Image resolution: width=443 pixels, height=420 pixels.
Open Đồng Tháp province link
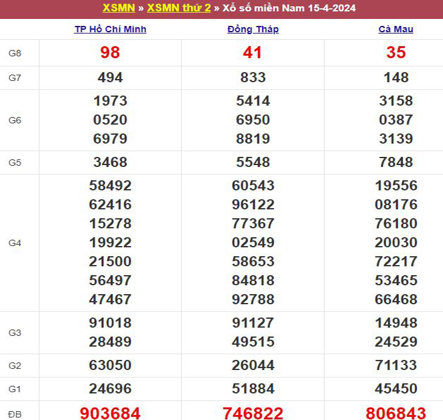click(x=253, y=29)
